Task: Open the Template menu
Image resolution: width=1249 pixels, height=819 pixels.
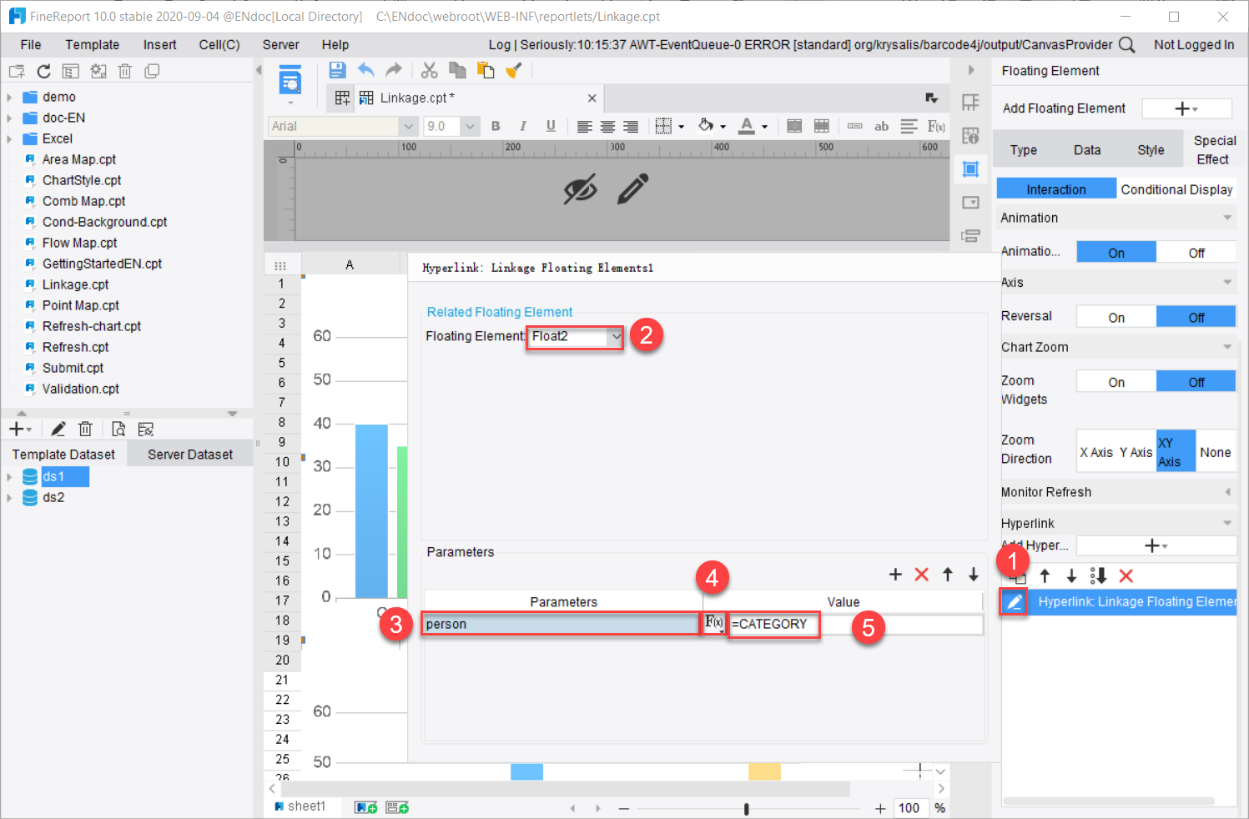Action: click(93, 45)
